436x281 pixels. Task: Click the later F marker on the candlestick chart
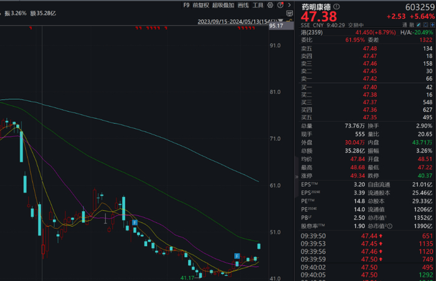click(x=237, y=255)
